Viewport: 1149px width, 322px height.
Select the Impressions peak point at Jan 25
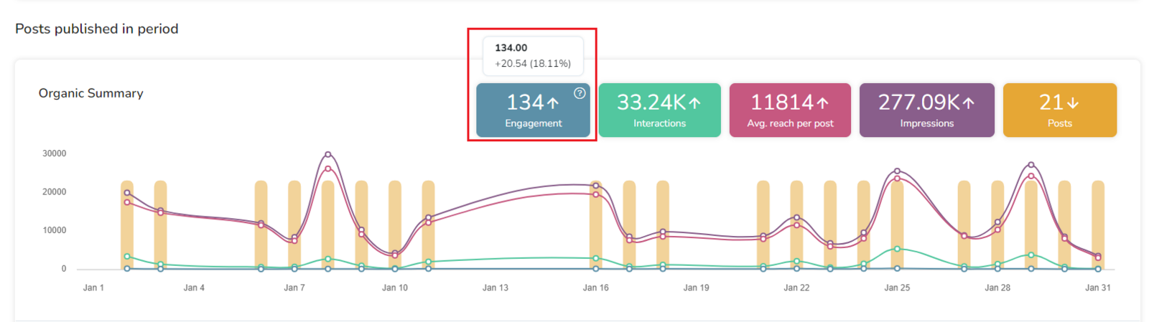point(897,171)
